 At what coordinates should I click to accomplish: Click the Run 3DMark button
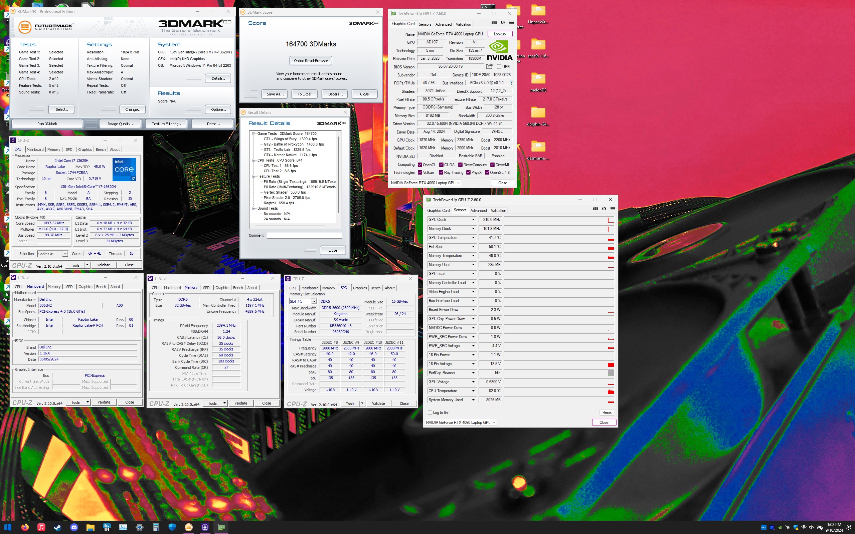pos(47,123)
